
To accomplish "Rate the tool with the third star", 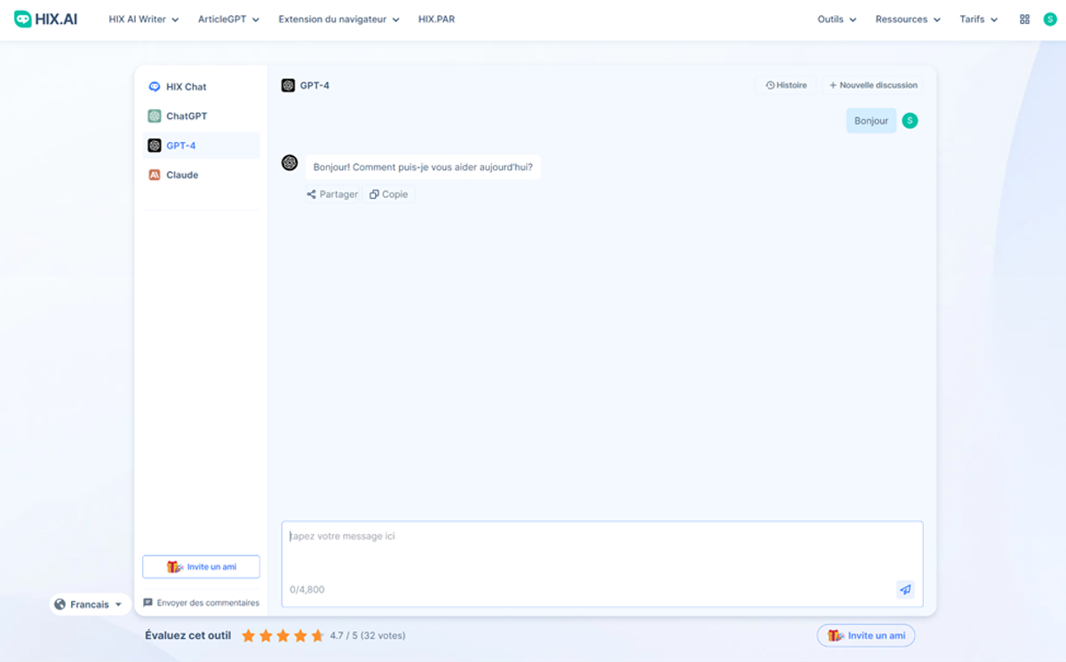I will pos(283,635).
